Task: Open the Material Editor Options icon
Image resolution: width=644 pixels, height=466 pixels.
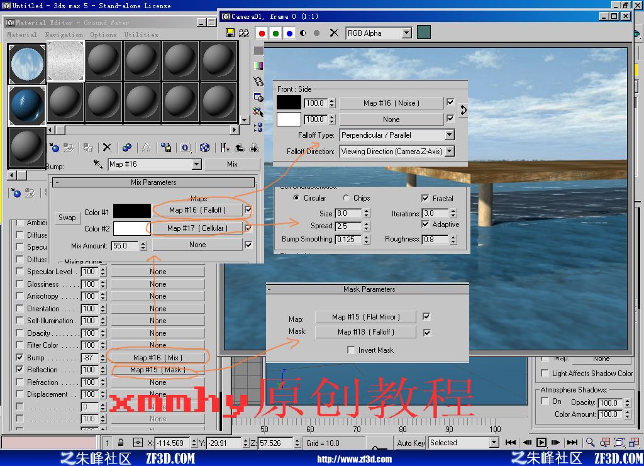Action: (x=258, y=97)
